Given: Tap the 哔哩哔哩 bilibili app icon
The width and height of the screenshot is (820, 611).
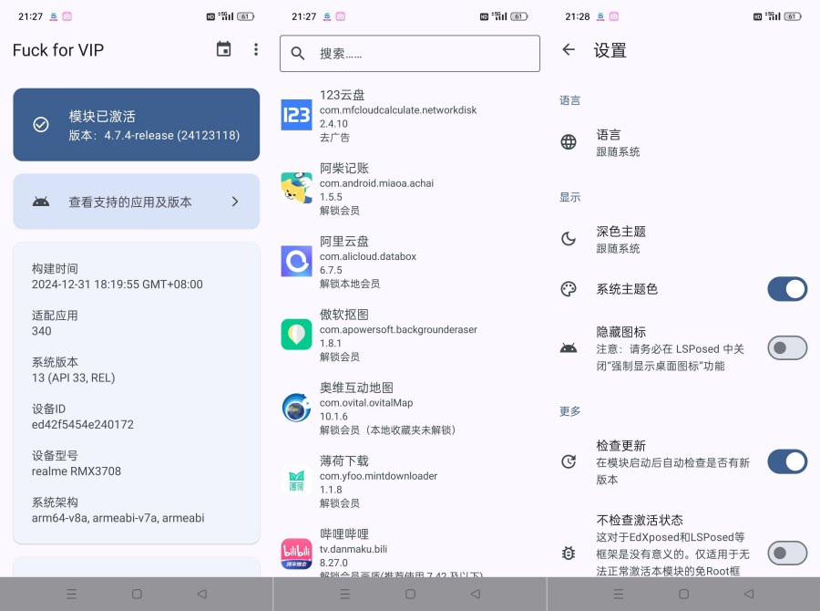Looking at the screenshot, I should coord(296,554).
